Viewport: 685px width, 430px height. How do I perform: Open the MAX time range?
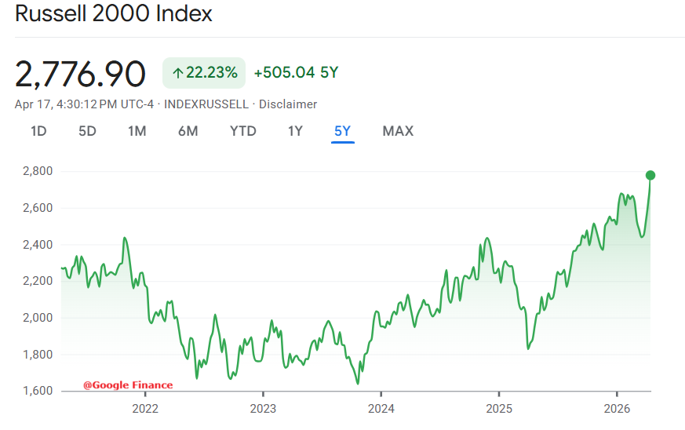click(x=398, y=131)
